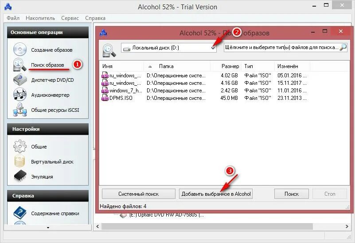355x243 pixels.
Task: Open Поиск образов operation
Action: (47, 65)
